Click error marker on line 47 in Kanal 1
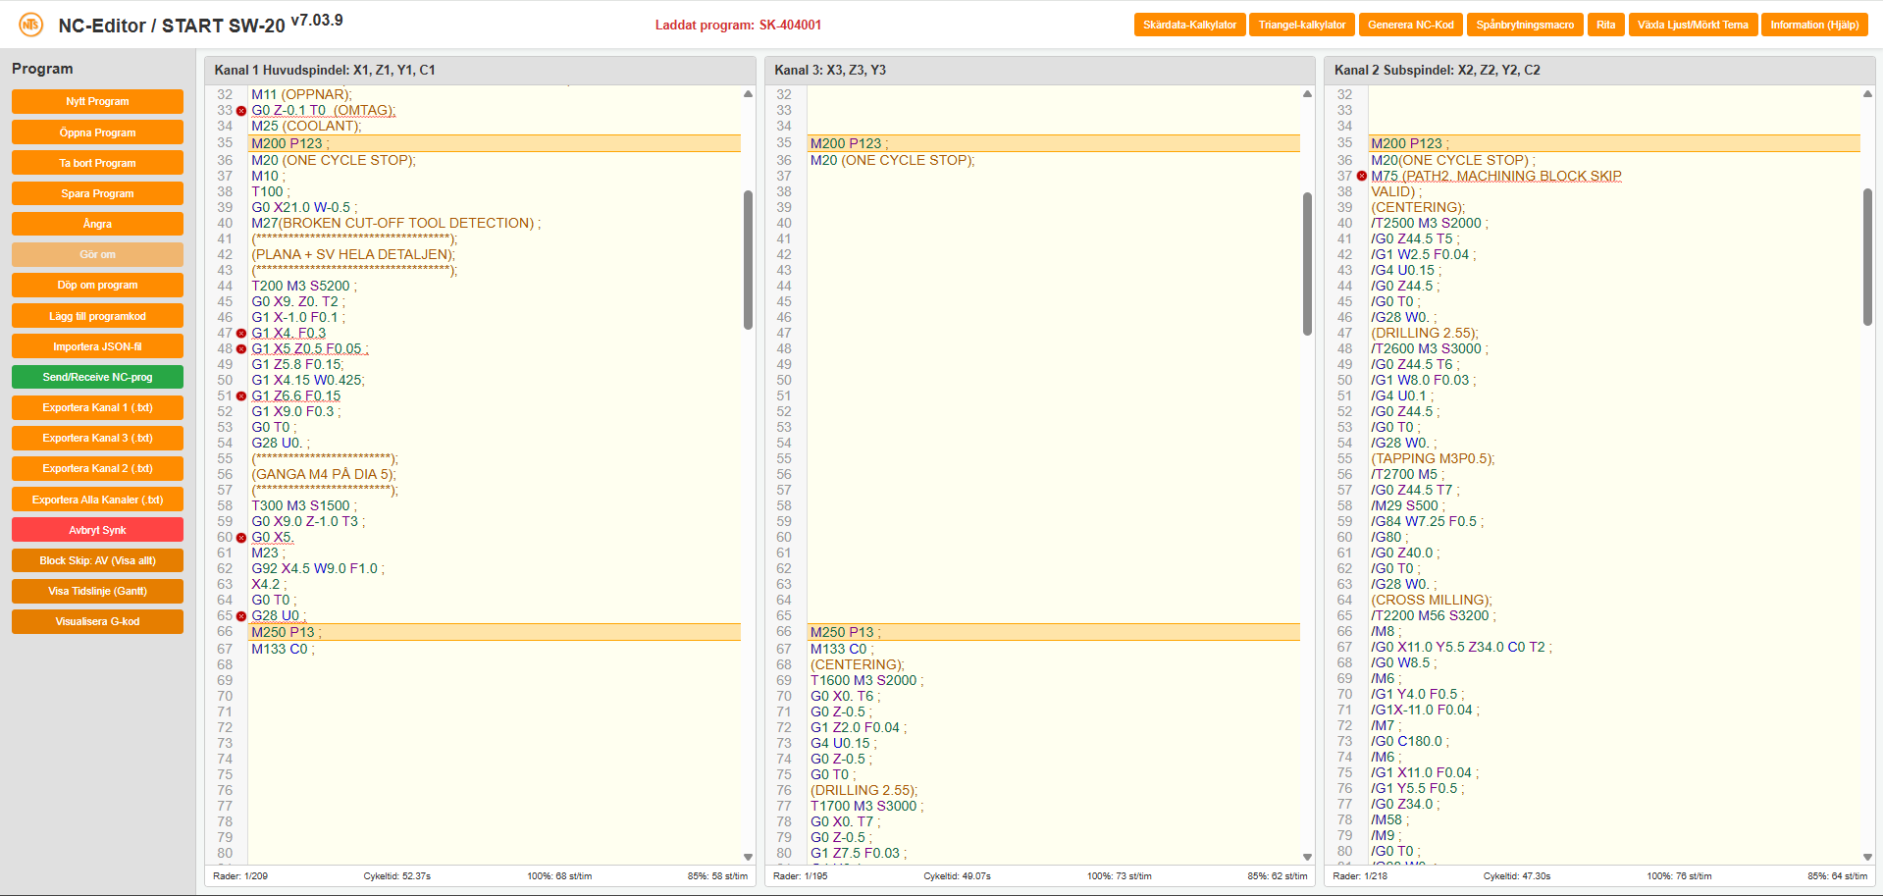The image size is (1883, 896). click(241, 334)
